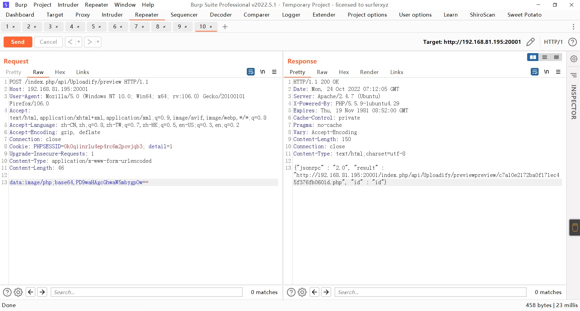Open request Links view
Image resolution: width=580 pixels, height=311 pixels.
82,72
